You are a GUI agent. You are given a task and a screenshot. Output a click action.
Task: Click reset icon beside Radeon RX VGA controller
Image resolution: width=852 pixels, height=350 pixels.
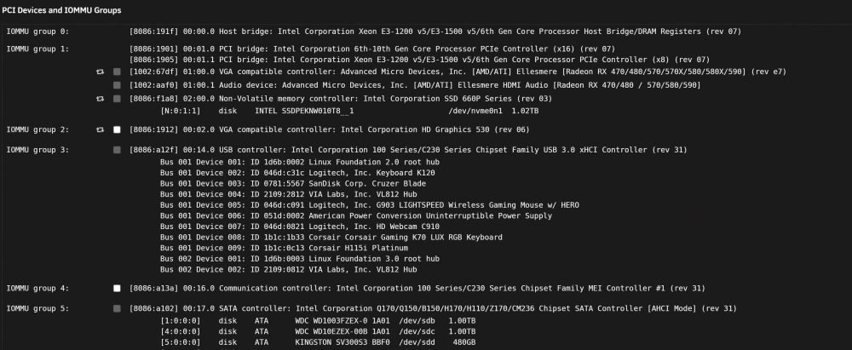tap(100, 72)
